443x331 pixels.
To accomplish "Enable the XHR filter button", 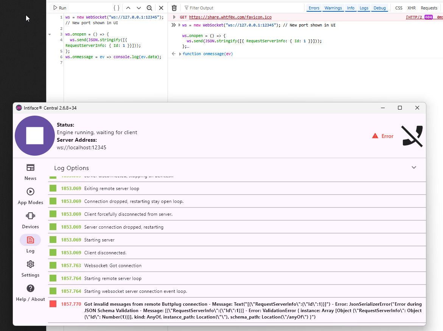I will 411,8.
